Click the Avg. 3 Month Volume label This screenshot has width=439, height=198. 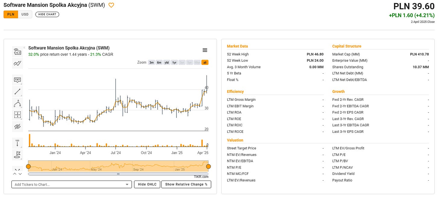244,67
